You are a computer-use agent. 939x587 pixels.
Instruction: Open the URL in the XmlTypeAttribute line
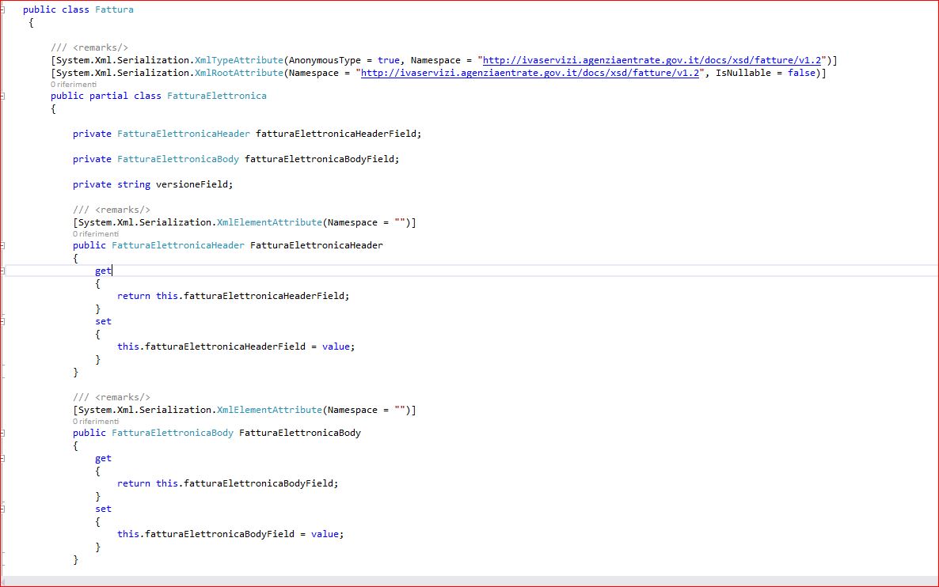tap(652, 60)
